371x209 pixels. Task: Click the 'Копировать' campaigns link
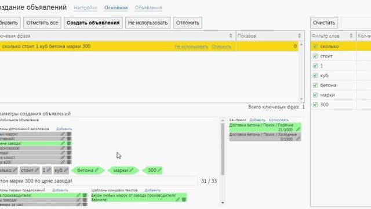(278, 120)
